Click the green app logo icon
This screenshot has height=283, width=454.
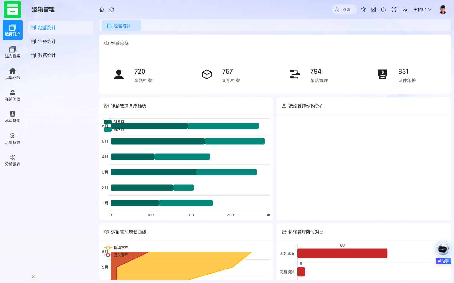(x=13, y=9)
